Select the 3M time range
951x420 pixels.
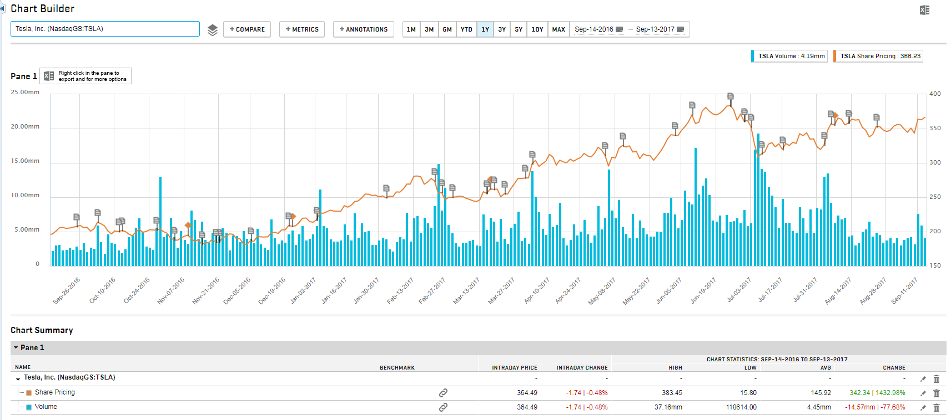(429, 29)
